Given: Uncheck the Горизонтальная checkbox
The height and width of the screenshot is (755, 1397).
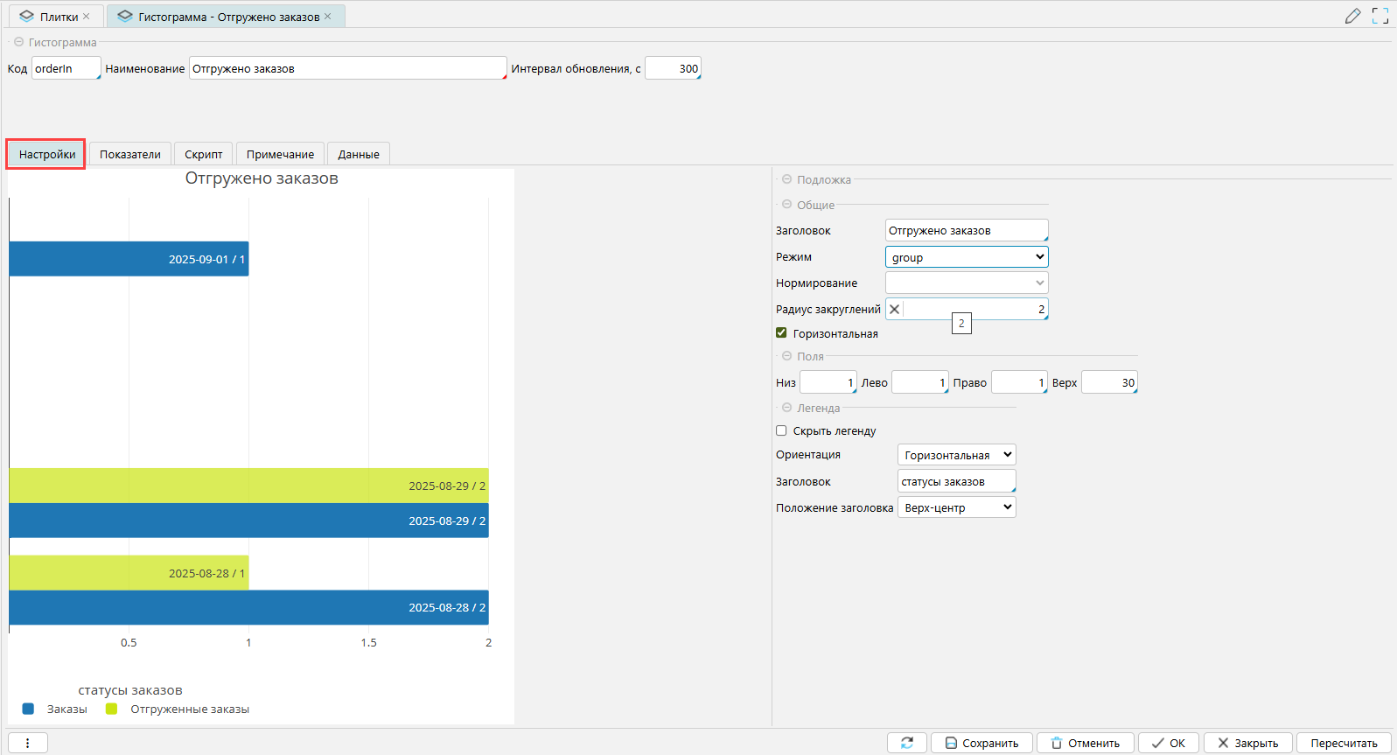Looking at the screenshot, I should click(781, 333).
